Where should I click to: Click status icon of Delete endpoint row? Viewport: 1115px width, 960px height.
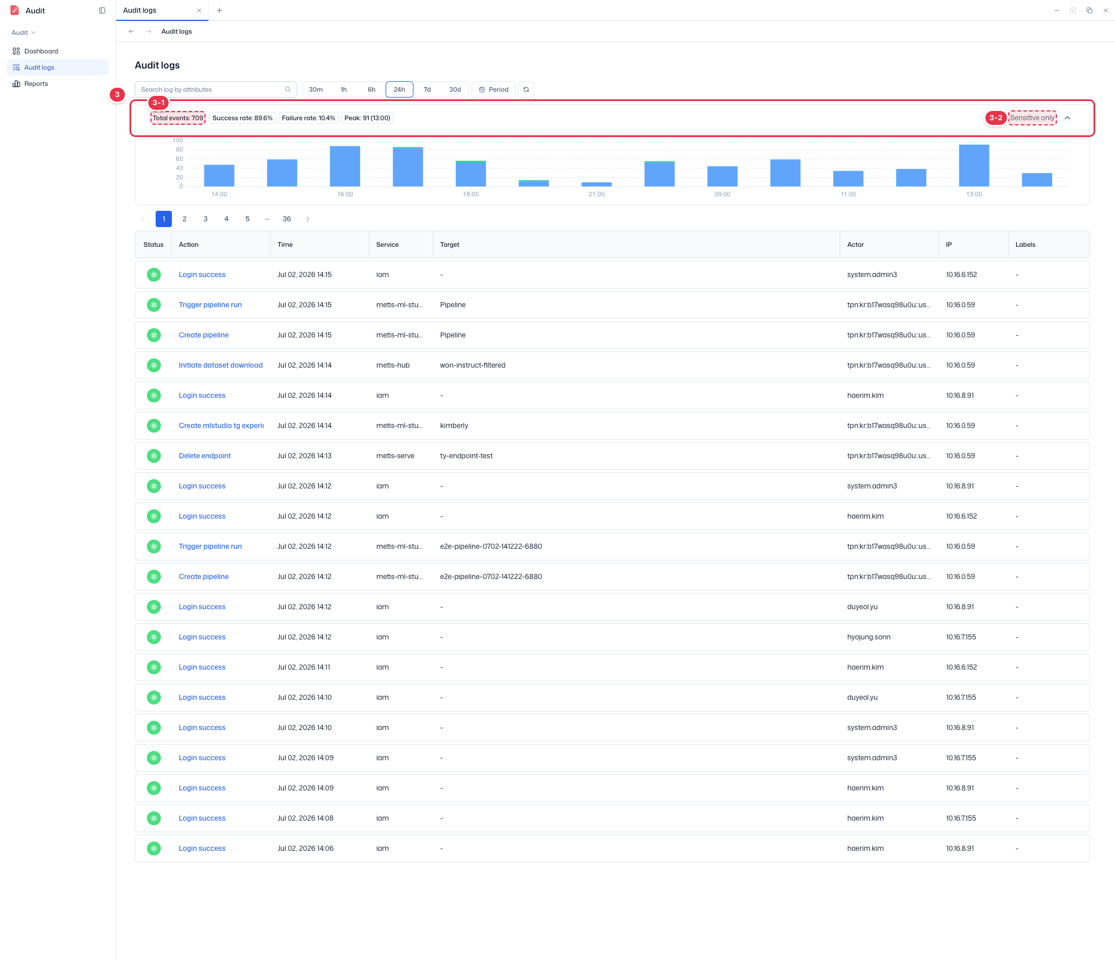tap(154, 456)
